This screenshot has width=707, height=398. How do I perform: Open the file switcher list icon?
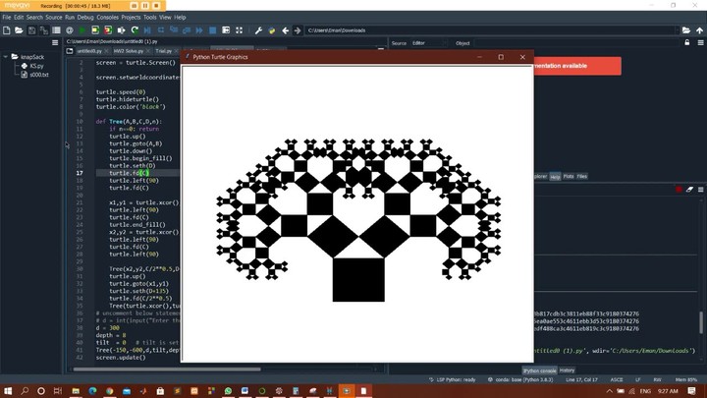tap(56, 30)
